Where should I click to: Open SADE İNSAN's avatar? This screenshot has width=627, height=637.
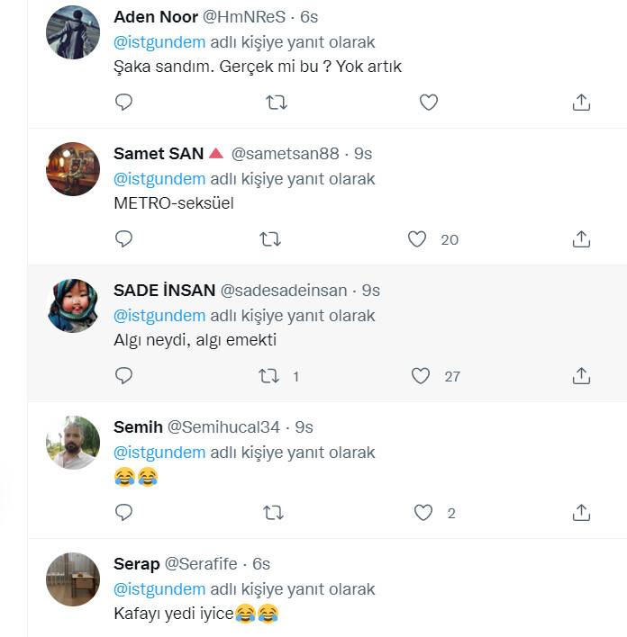coord(73,306)
